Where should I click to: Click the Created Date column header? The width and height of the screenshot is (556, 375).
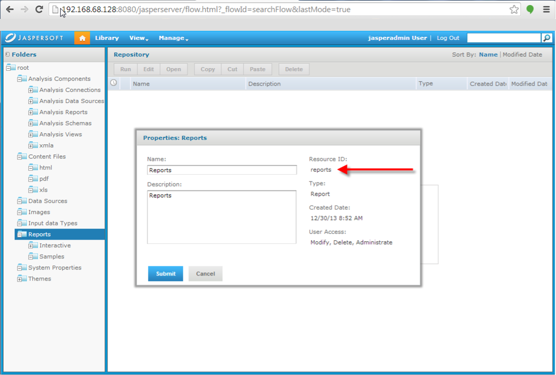click(488, 84)
